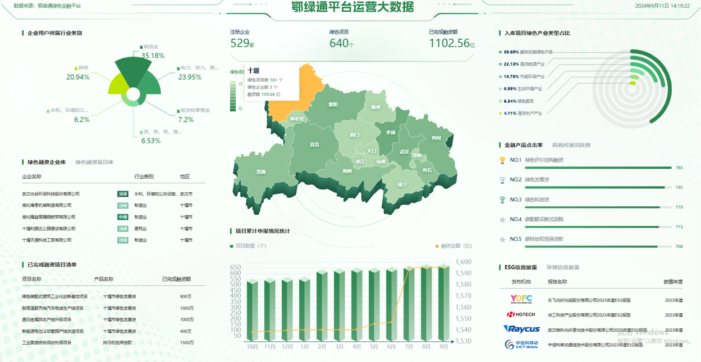The image size is (701, 362).
Task: Open 长飞光纤 2023年度ESG报告 entry
Action: (589, 300)
